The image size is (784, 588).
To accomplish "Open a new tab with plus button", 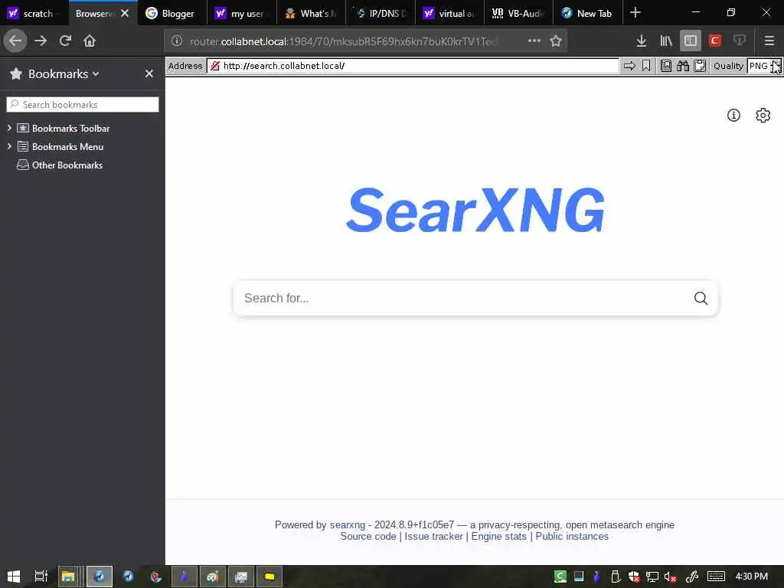I will (x=635, y=12).
